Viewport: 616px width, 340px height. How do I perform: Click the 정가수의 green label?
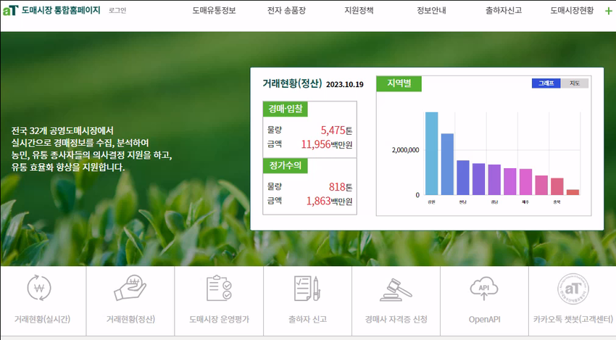286,165
